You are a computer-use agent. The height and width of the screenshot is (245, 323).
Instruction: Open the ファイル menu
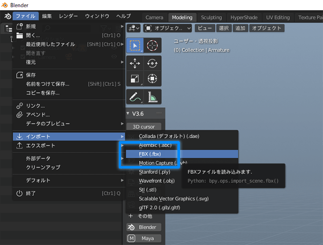pos(26,16)
